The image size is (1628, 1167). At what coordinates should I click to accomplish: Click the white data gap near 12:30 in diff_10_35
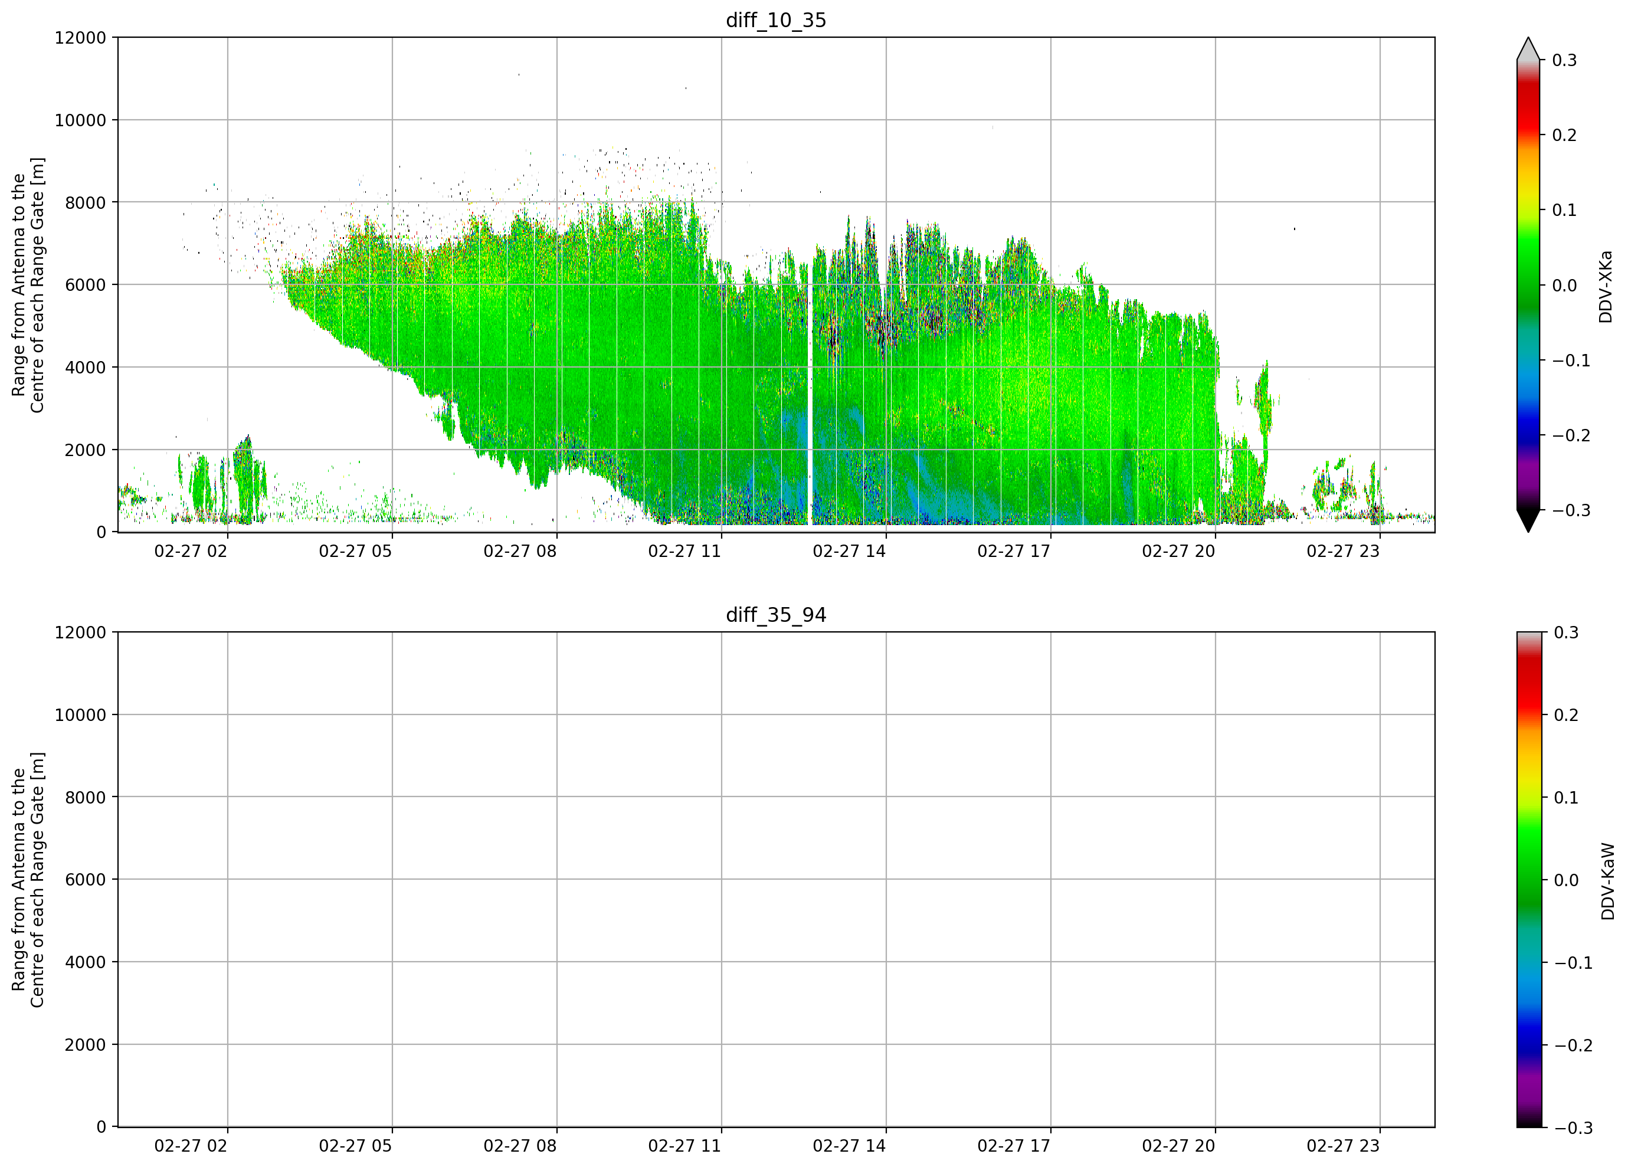tap(810, 395)
